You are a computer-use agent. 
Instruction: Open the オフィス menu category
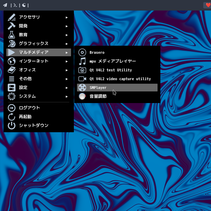tap(39, 70)
